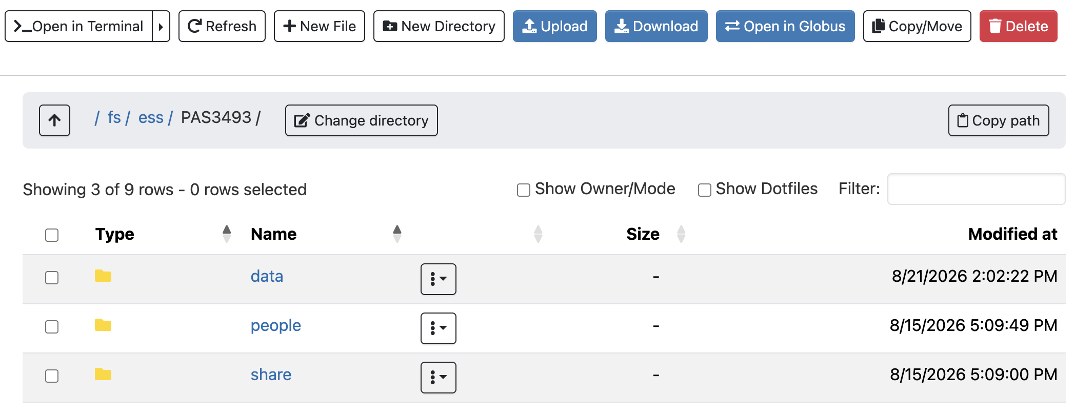Sort using the unlabeled column arrows
1075x416 pixels.
[x=538, y=234]
